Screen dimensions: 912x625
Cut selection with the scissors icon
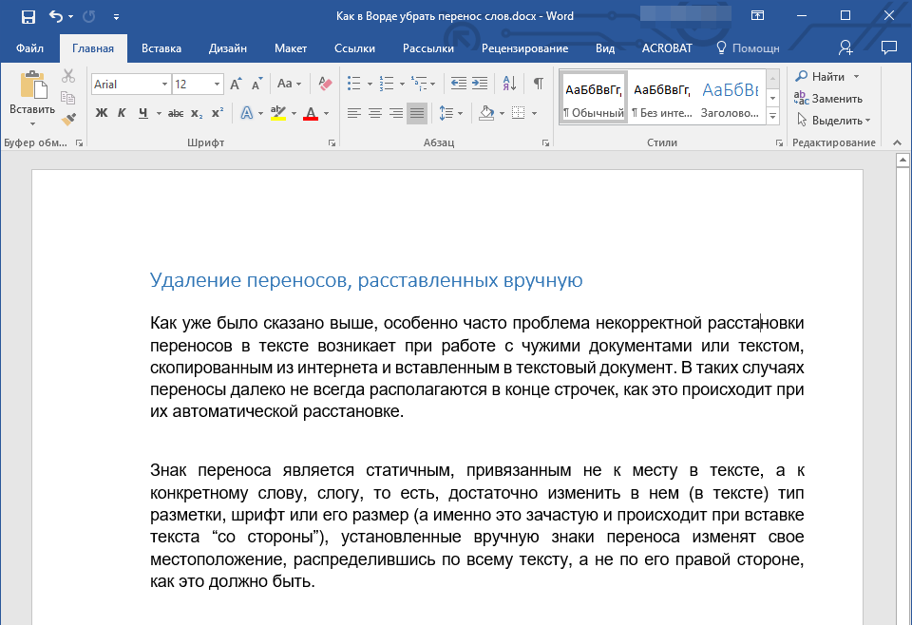68,77
